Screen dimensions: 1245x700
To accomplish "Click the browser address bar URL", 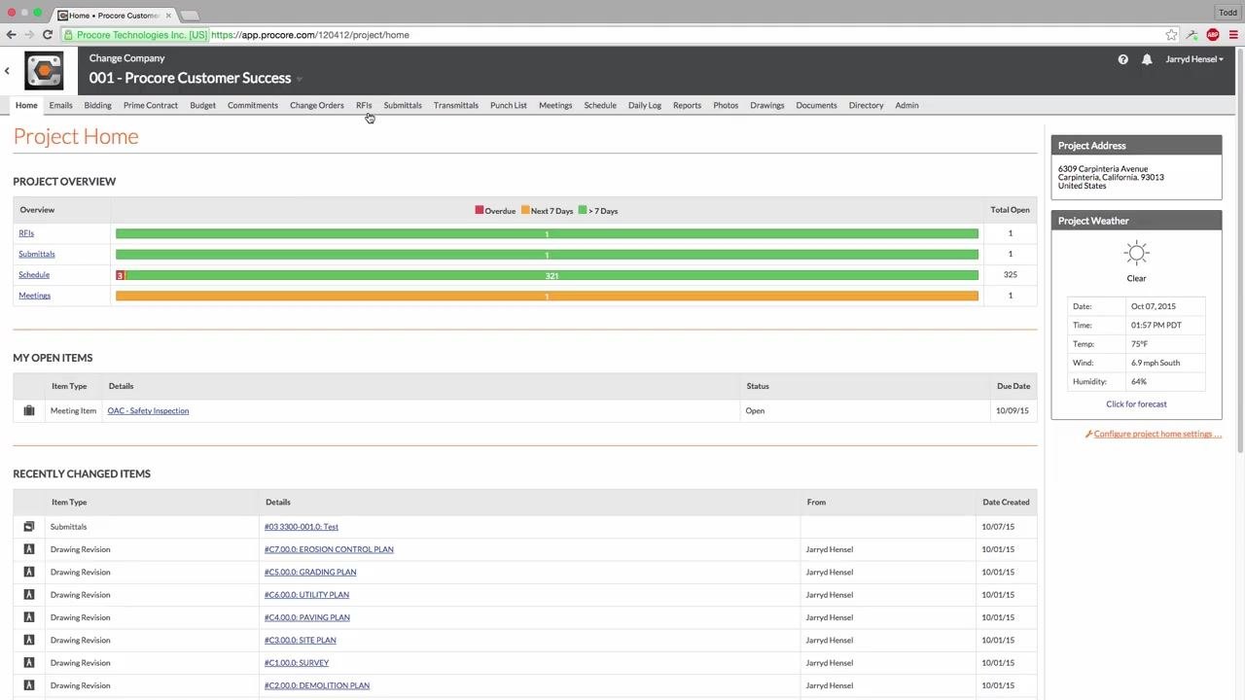I will [310, 35].
